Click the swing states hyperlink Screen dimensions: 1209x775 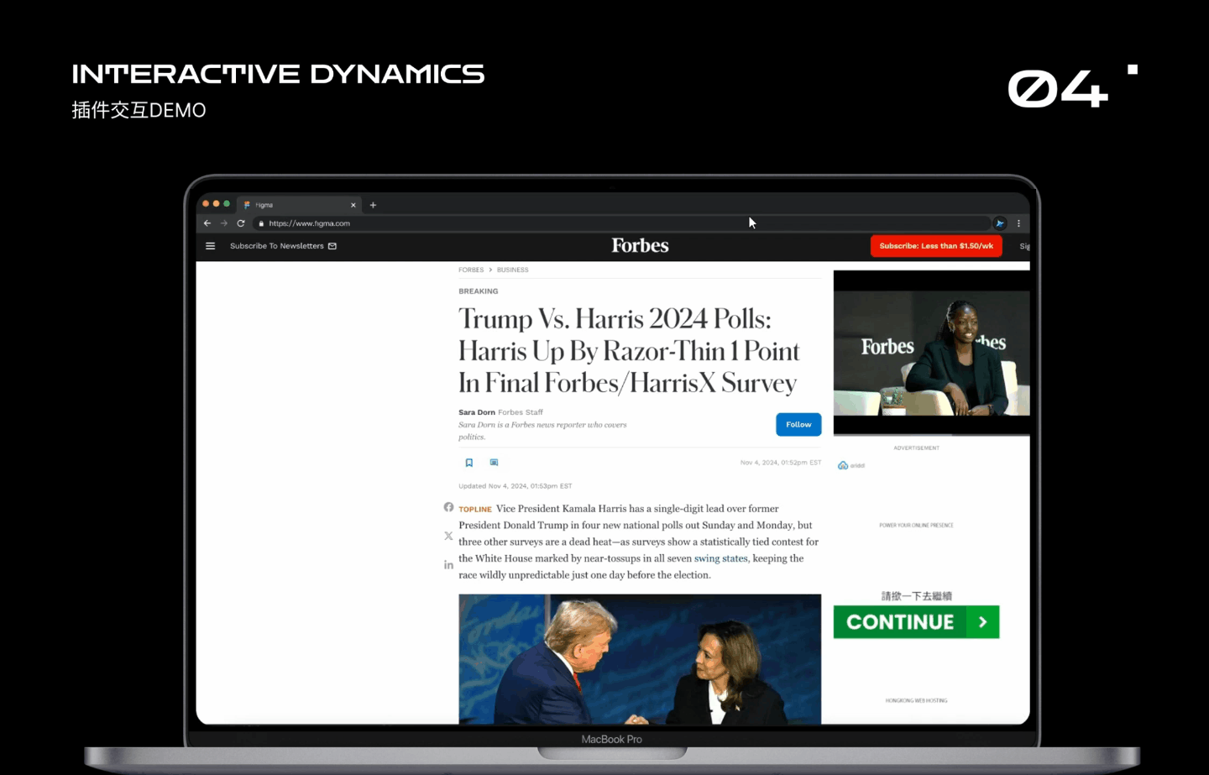(x=720, y=558)
